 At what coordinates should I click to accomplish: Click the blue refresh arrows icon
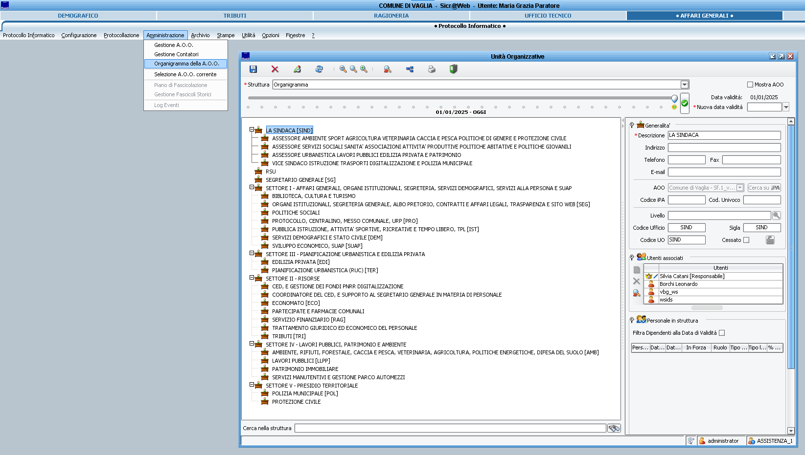319,69
